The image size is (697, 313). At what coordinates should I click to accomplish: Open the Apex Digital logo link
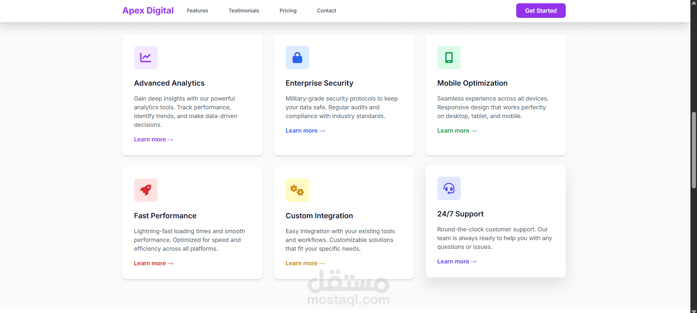148,11
